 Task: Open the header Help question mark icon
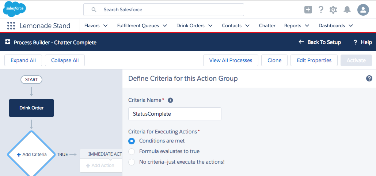tap(321, 10)
